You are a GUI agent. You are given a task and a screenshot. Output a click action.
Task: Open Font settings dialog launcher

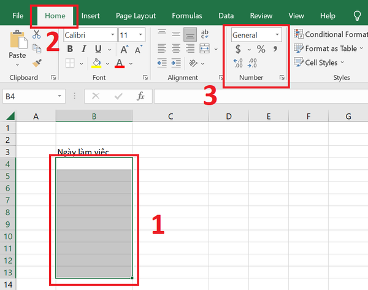point(145,77)
